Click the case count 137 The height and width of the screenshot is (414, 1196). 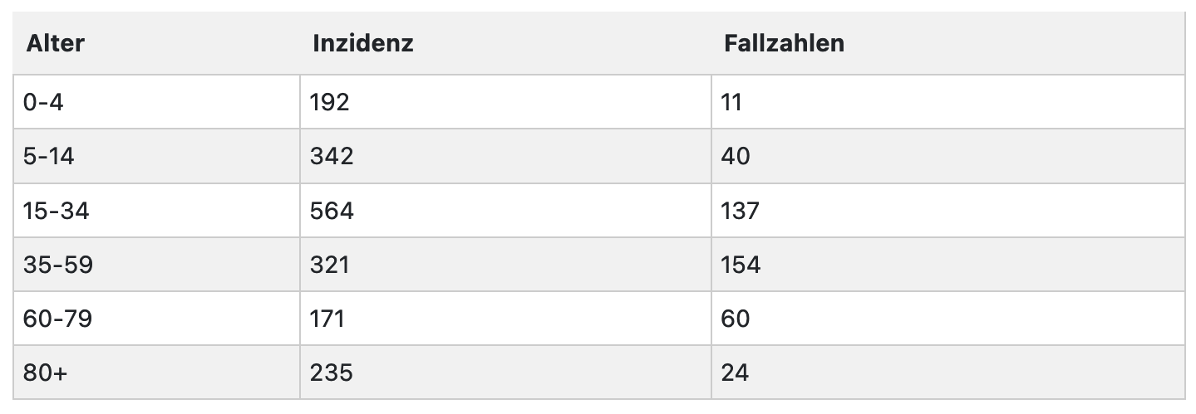pyautogui.click(x=741, y=211)
